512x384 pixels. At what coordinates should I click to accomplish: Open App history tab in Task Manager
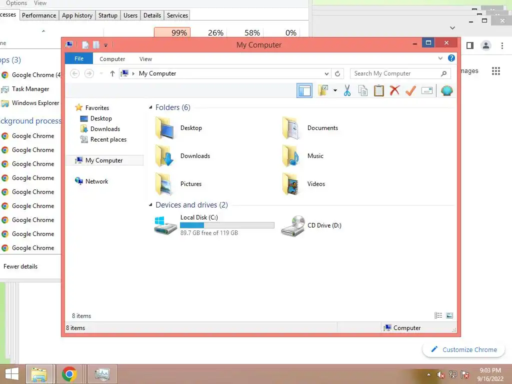tap(77, 15)
